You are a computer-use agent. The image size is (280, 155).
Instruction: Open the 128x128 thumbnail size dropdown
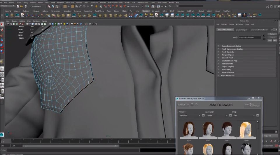(184, 105)
